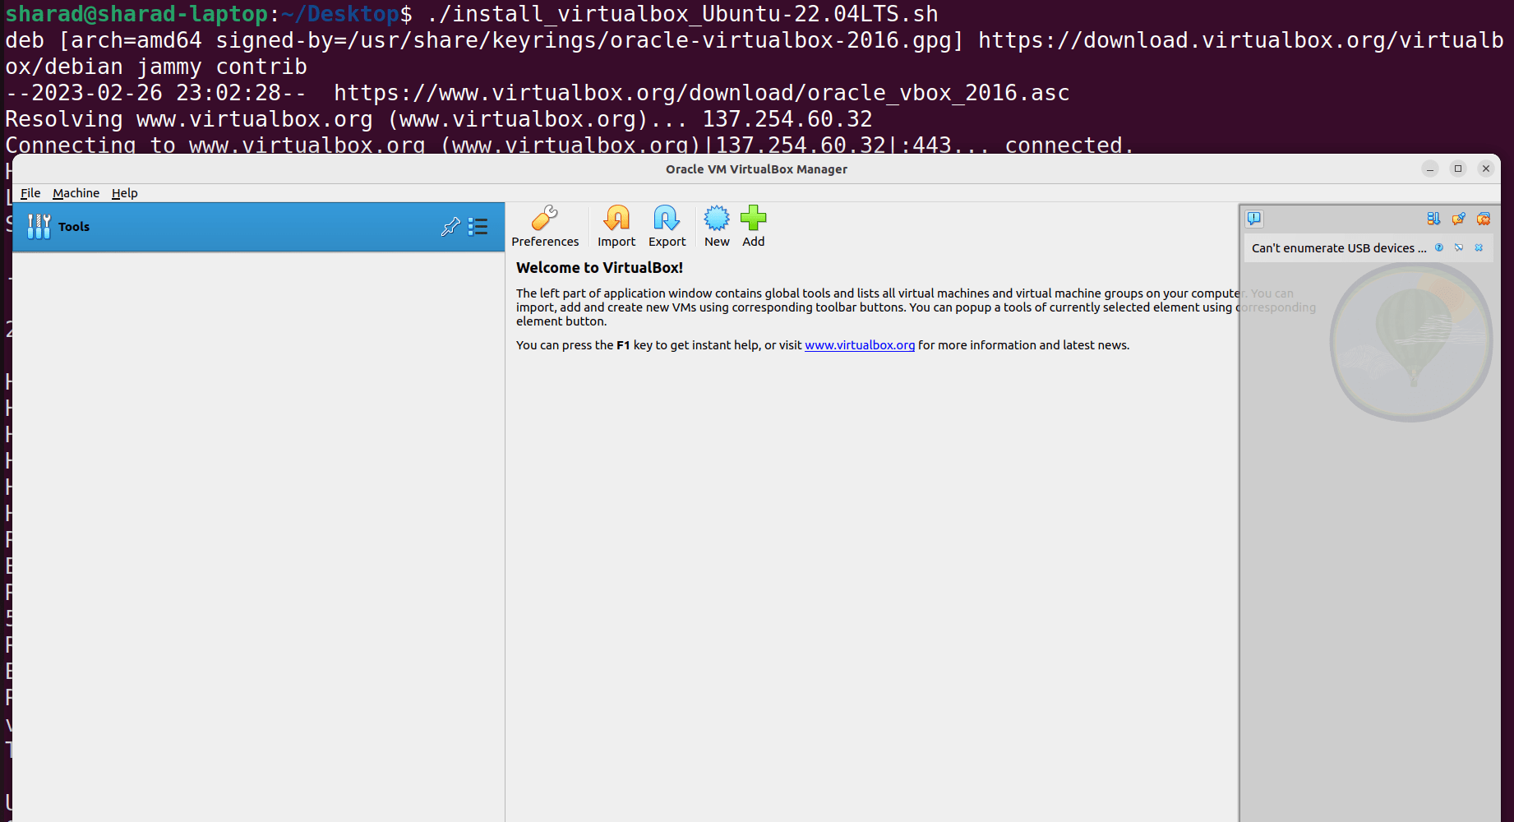Open the Help menu
The height and width of the screenshot is (822, 1514).
coord(125,193)
